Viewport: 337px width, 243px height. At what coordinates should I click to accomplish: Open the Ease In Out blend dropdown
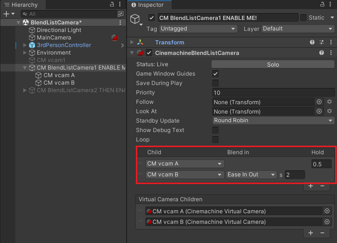tap(251, 175)
